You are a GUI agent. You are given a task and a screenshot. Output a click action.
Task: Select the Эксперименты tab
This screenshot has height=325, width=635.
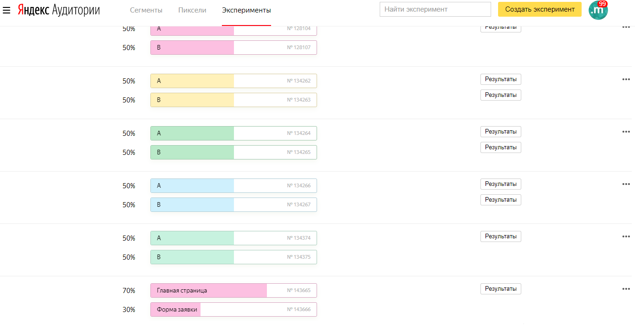click(x=246, y=10)
